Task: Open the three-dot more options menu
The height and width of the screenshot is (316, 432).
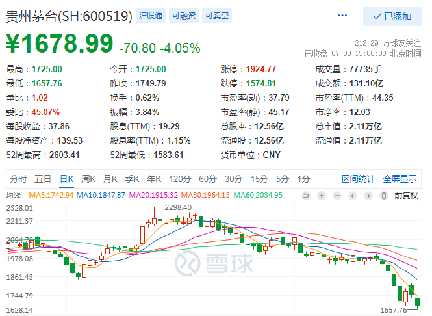Action: (342, 16)
